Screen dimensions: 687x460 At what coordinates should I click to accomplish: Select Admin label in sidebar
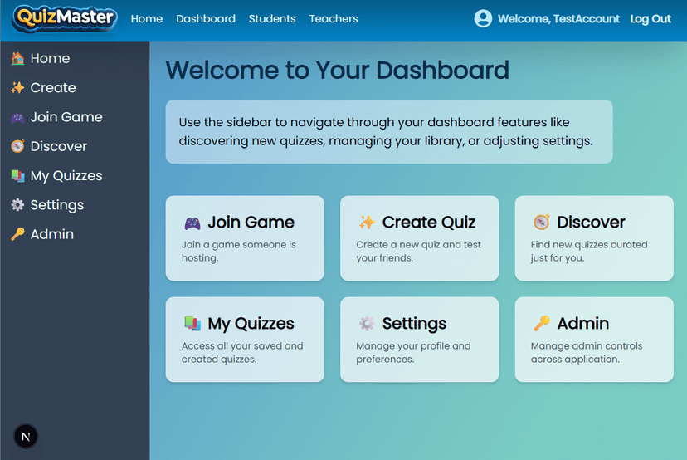click(51, 234)
